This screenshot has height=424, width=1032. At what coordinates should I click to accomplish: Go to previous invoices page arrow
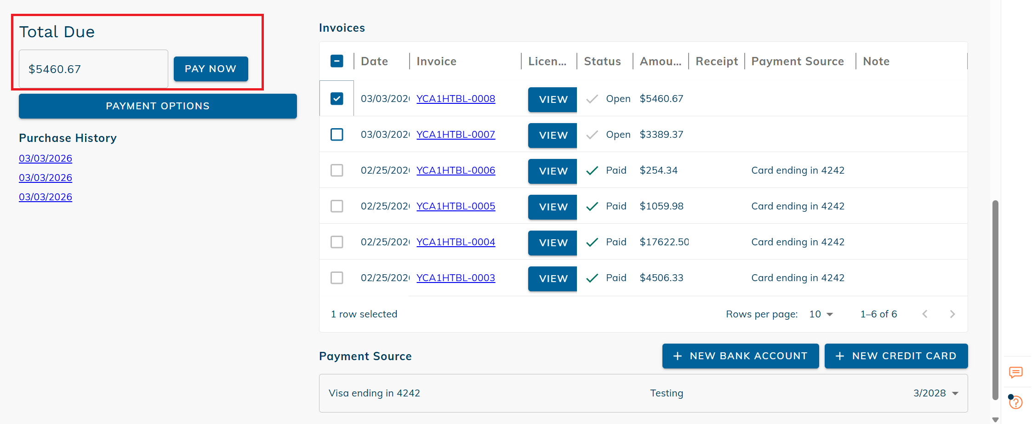click(x=925, y=314)
